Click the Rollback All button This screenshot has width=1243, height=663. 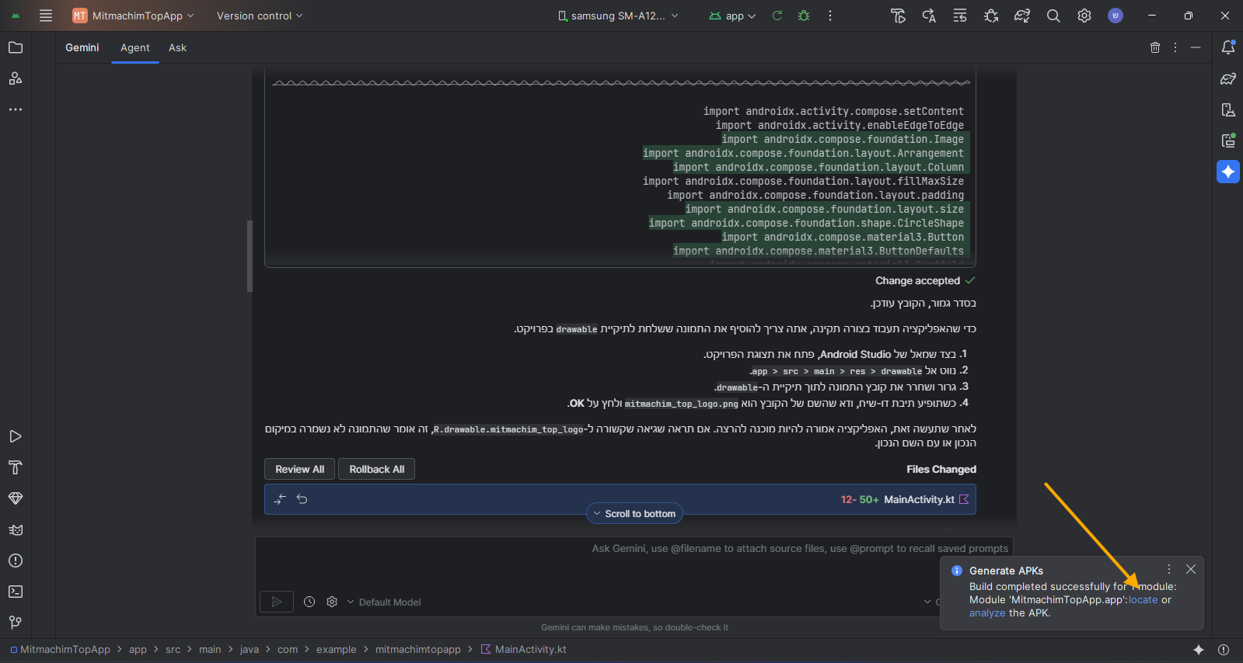pos(376,469)
